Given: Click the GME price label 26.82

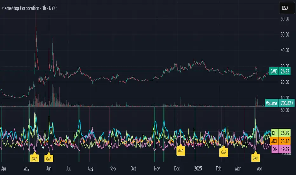Looking at the screenshot, I should [x=280, y=71].
